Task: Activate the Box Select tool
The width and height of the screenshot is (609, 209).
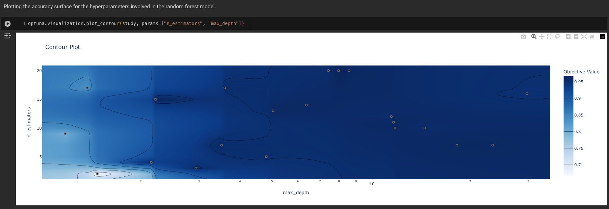Action: point(549,37)
